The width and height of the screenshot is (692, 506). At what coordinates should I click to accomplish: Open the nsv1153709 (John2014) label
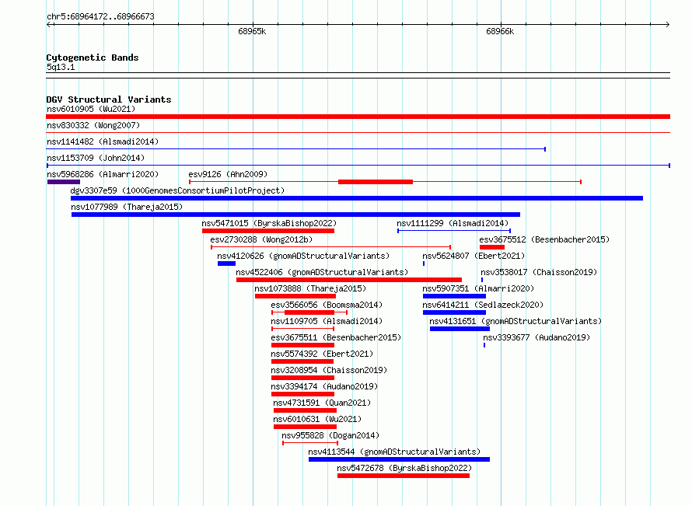(x=96, y=158)
